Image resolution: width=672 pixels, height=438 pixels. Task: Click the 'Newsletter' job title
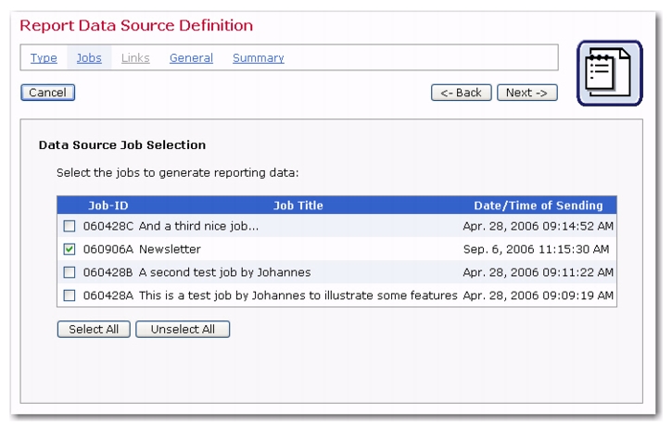pyautogui.click(x=170, y=249)
